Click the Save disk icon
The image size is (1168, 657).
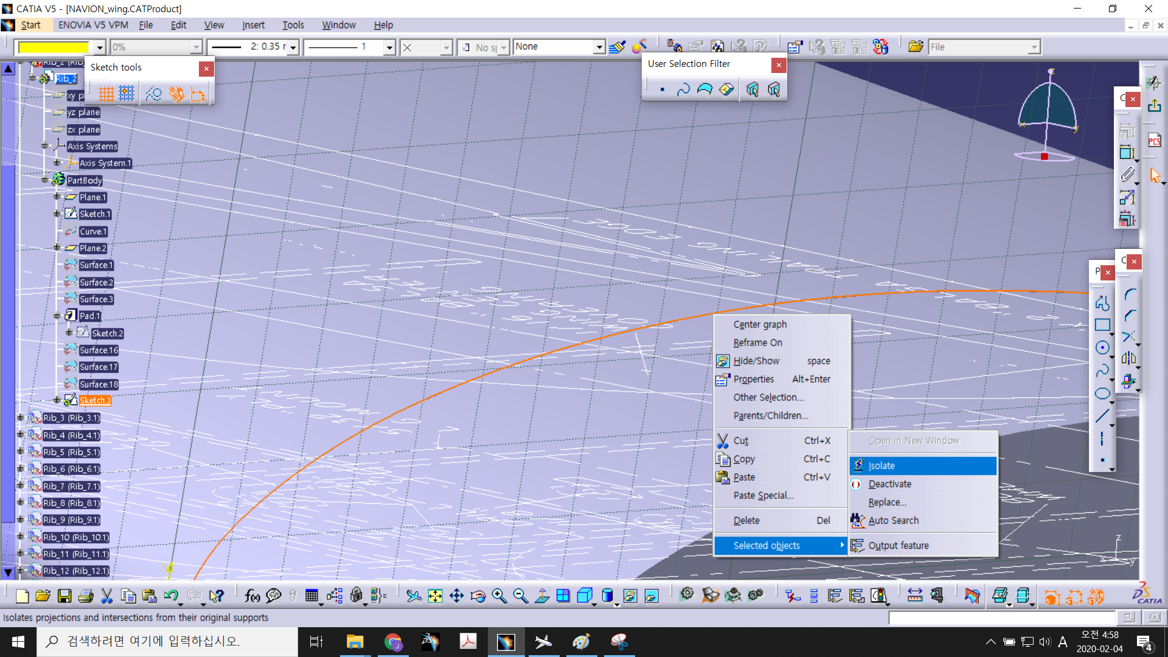pos(64,596)
